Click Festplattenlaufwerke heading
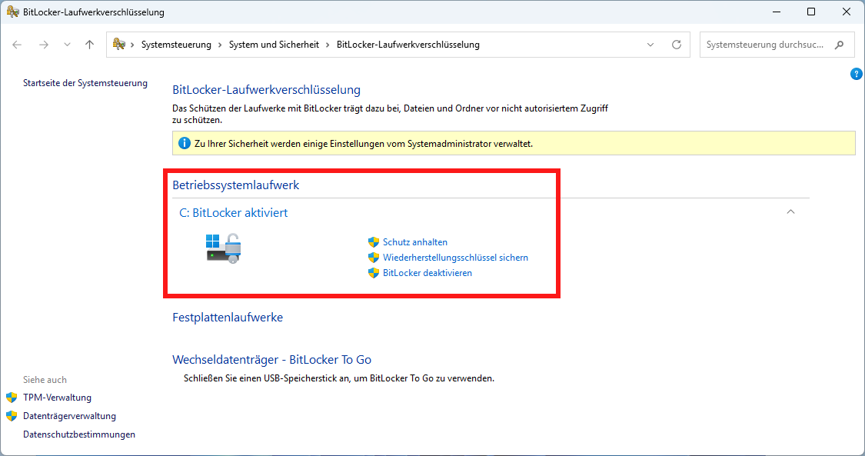This screenshot has width=865, height=456. [x=228, y=318]
